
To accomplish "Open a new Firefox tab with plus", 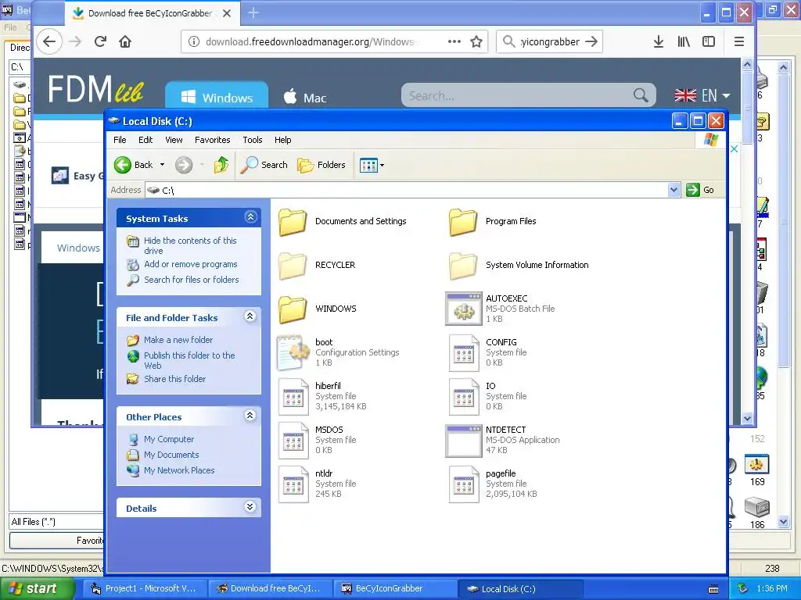I will [253, 12].
